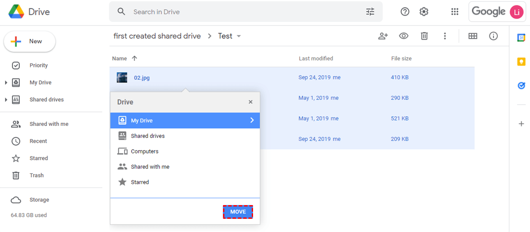Screen dimensions: 530x232
Task: Open the settings gear
Action: pyautogui.click(x=424, y=12)
